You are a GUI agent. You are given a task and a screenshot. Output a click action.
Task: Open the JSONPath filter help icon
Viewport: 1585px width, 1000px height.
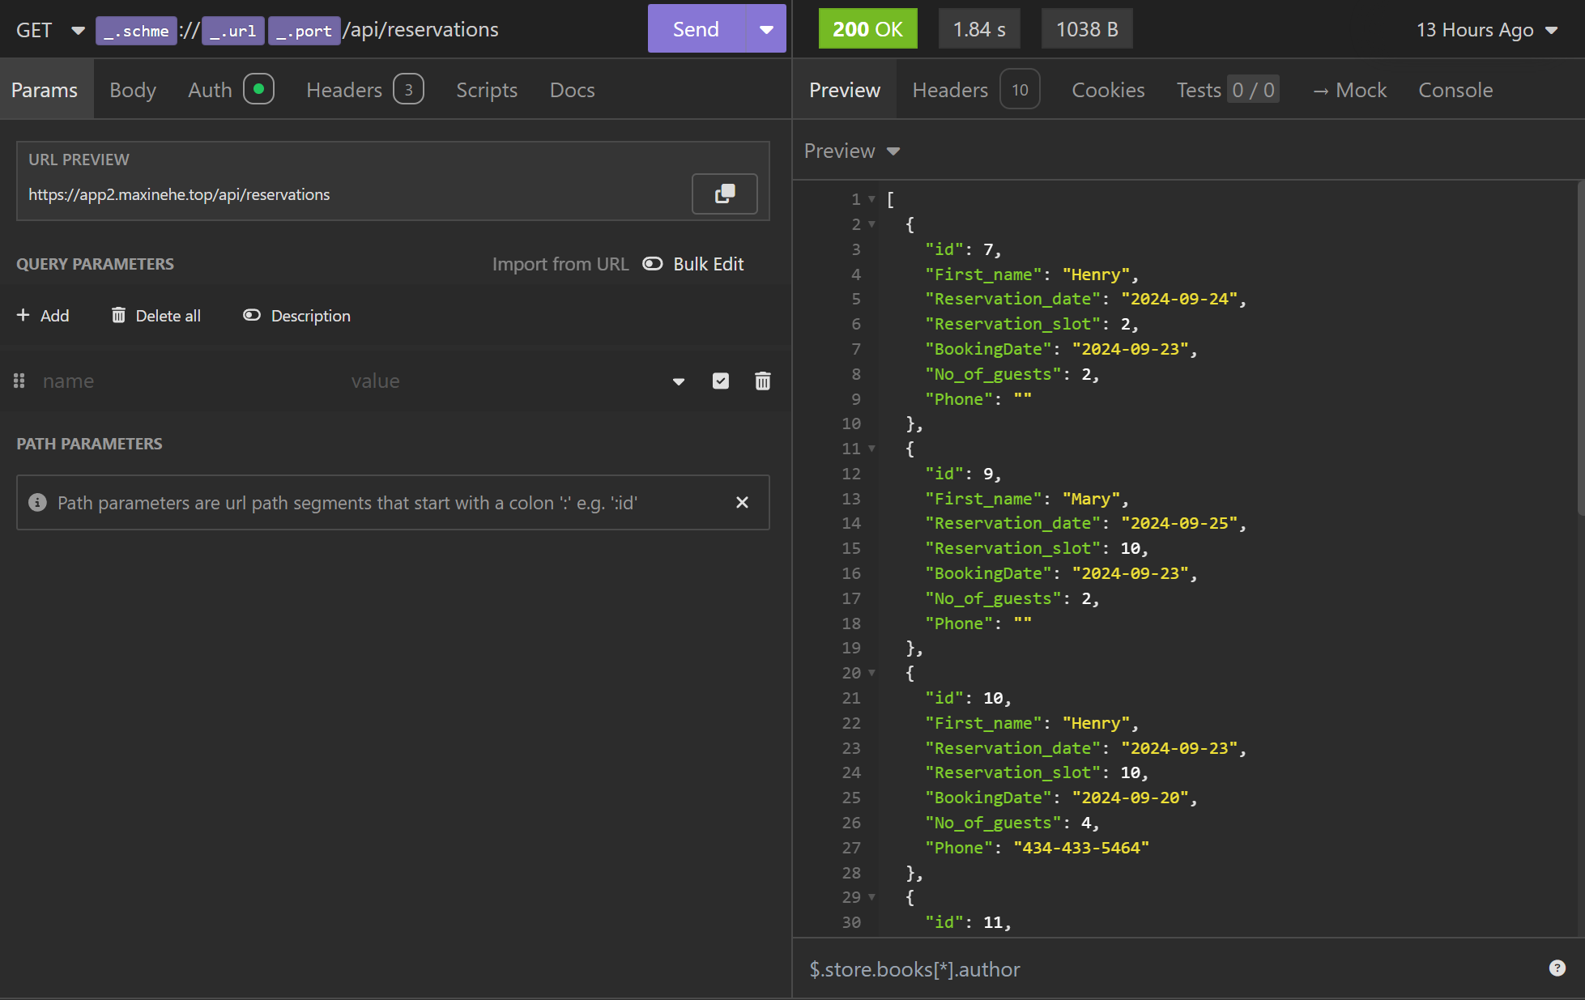(x=1557, y=968)
